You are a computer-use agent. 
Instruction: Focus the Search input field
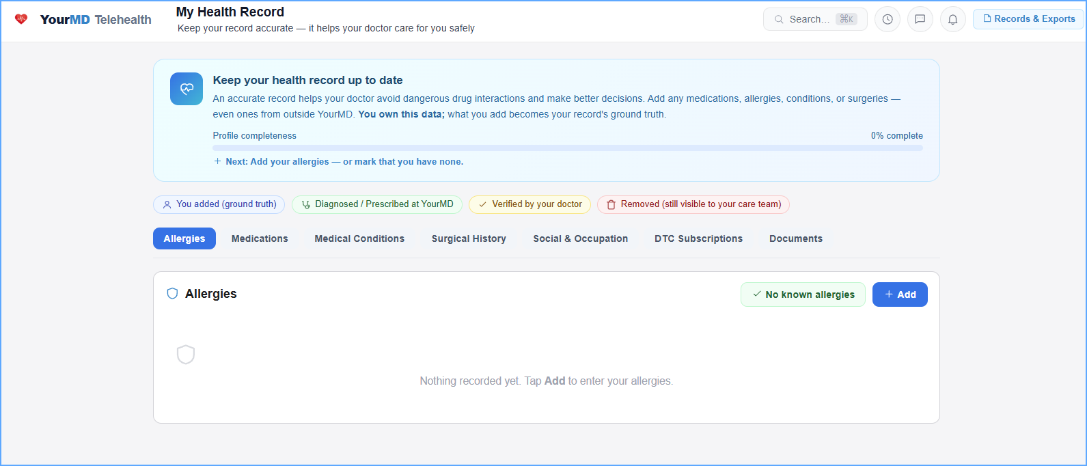[815, 19]
